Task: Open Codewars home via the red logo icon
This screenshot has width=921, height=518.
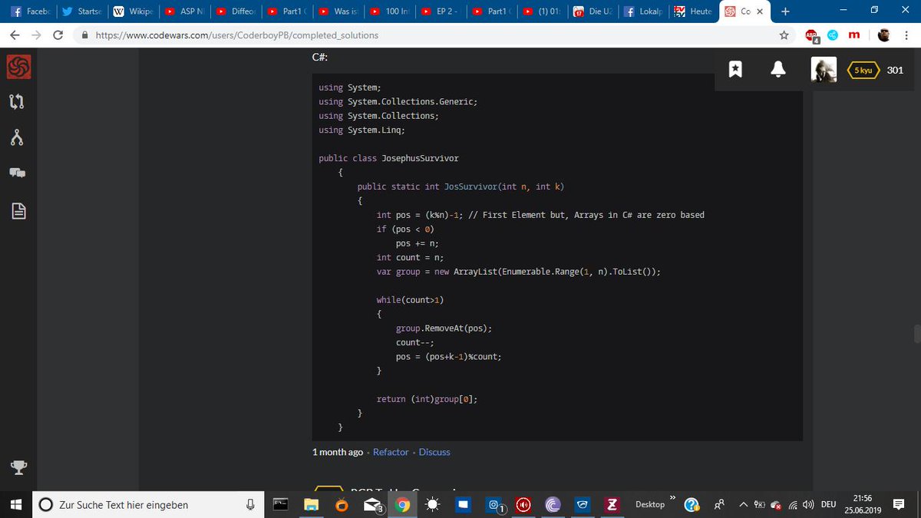Action: tap(17, 67)
